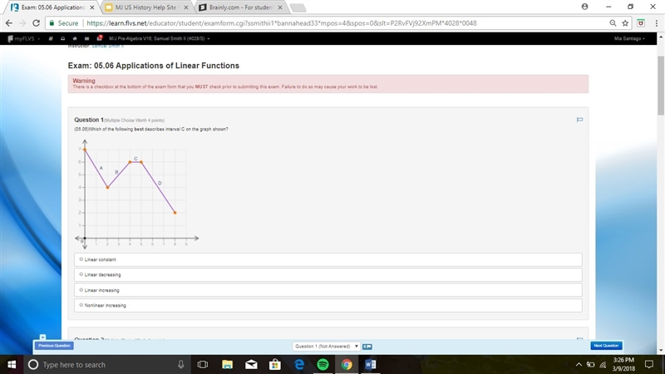Bookmark this page with the star icon
Viewport: 665px width, 374px height.
(x=625, y=23)
